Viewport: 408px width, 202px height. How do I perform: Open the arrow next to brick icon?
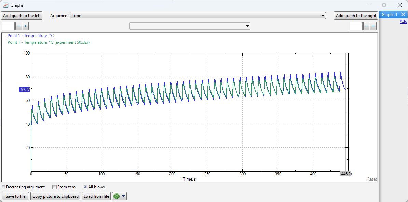pos(123,196)
